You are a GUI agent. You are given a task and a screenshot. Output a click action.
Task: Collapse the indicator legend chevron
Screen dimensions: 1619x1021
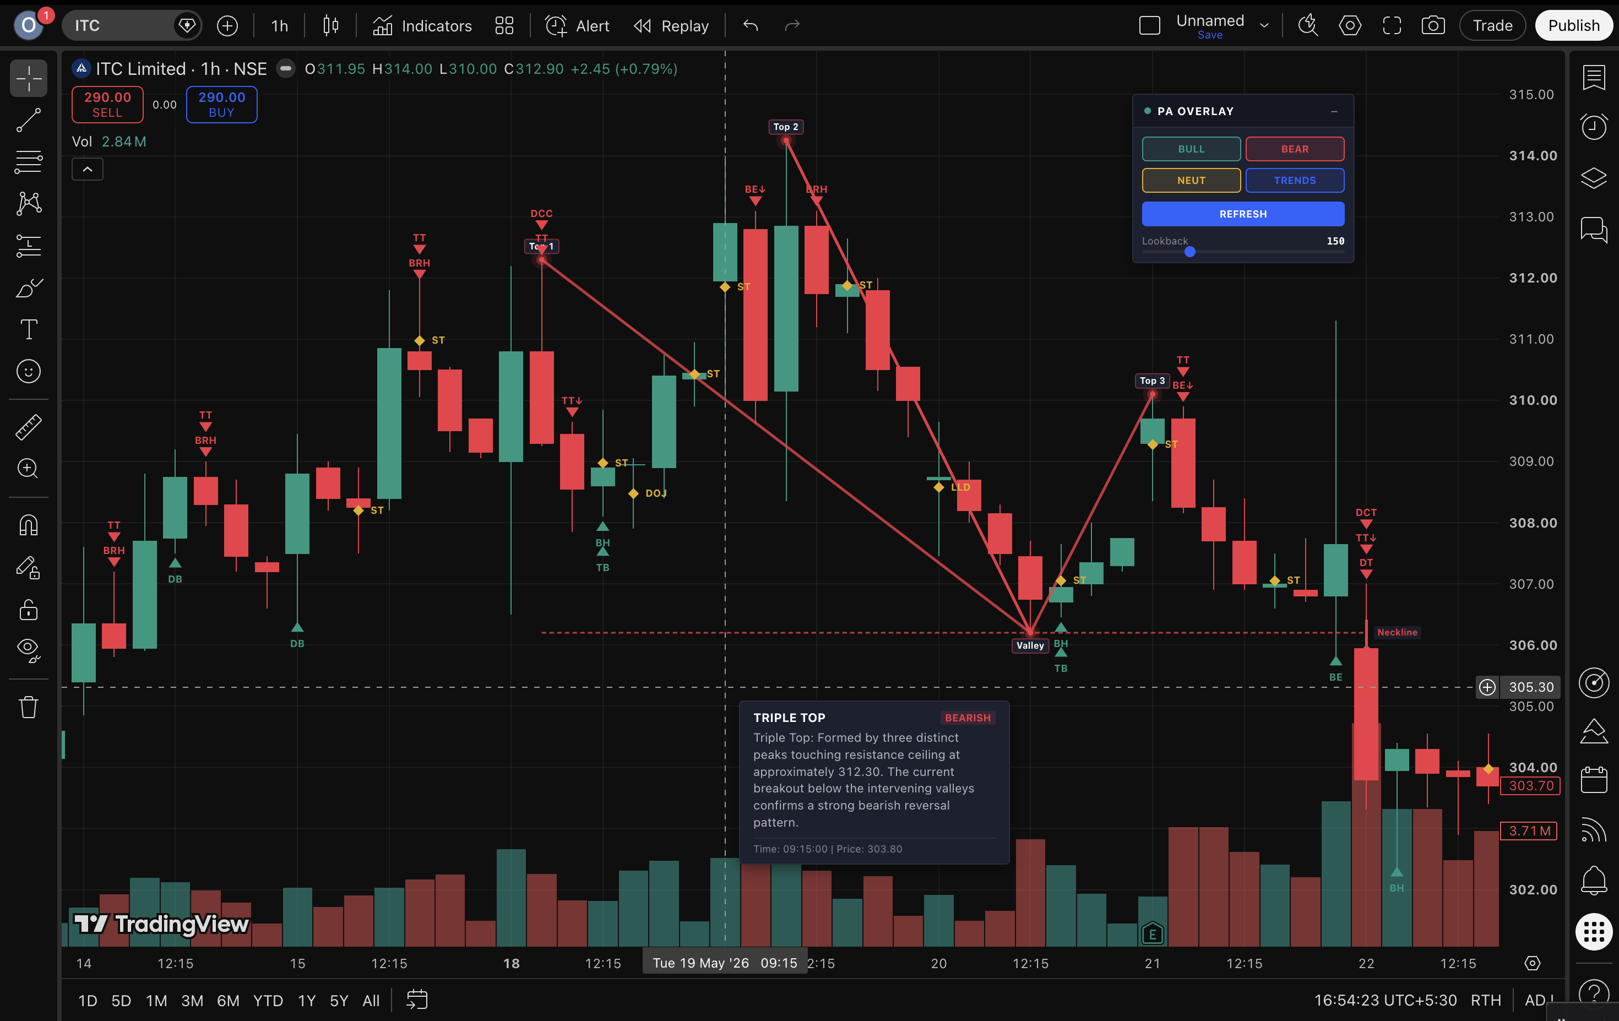point(88,170)
